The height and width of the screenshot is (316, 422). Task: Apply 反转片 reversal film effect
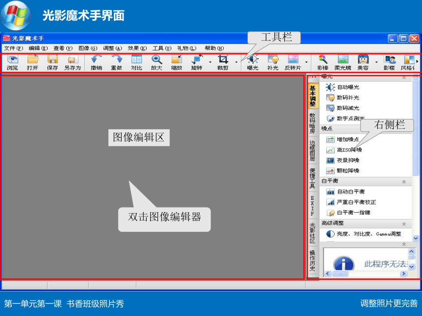pyautogui.click(x=293, y=63)
